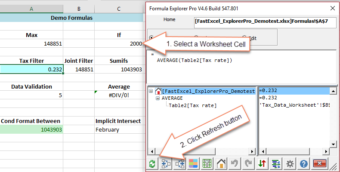Click the =0.232 value beside AVERAGE
This screenshot has width=340, height=172.
268,98
